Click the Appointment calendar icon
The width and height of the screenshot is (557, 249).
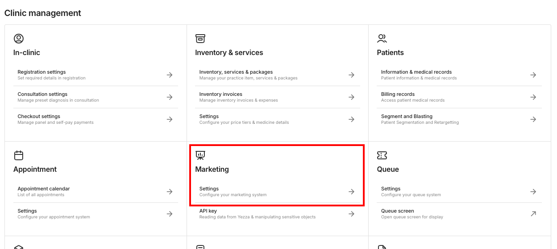19,155
